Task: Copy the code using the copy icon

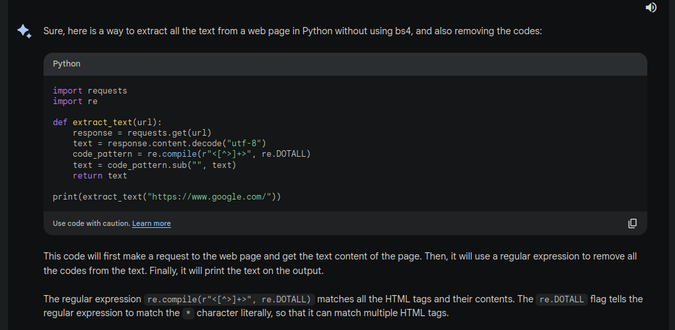Action: click(x=632, y=223)
